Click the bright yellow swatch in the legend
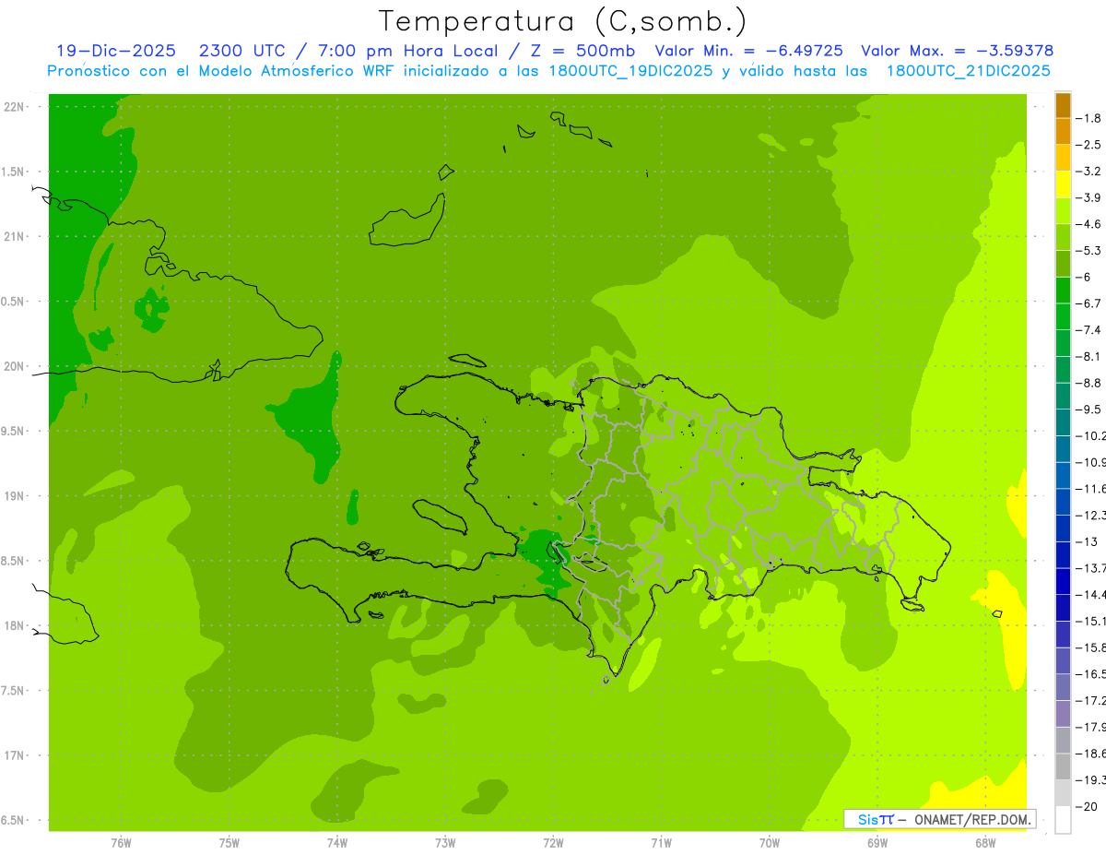Screen dimensions: 1106x855 1063,184
